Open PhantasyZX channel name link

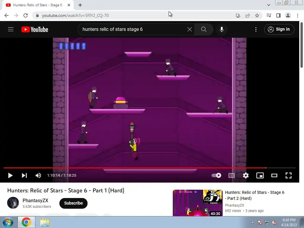pyautogui.click(x=35, y=200)
